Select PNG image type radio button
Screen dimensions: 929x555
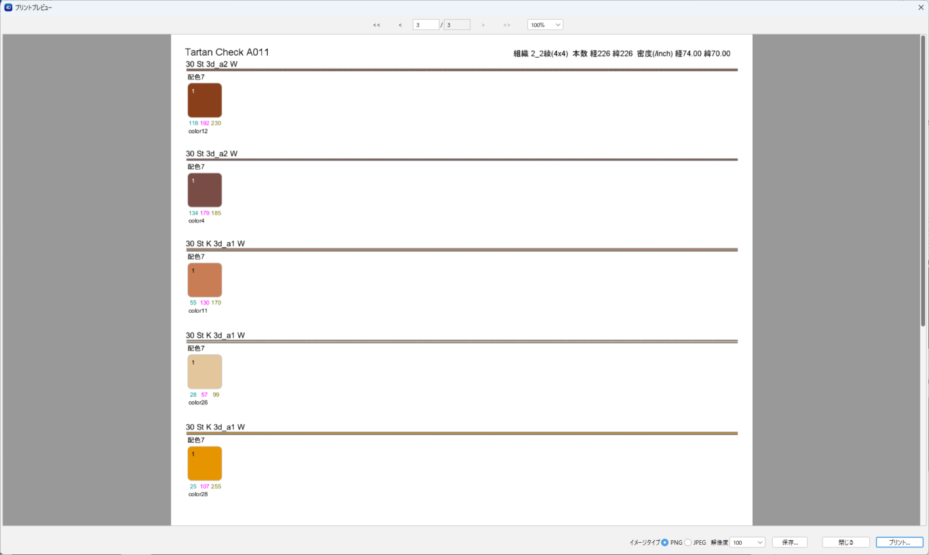(665, 543)
